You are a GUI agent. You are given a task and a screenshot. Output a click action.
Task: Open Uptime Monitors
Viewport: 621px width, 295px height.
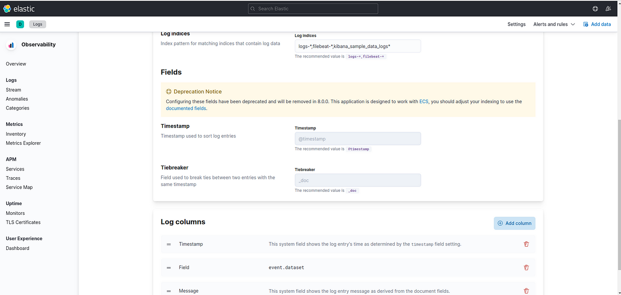tap(15, 213)
